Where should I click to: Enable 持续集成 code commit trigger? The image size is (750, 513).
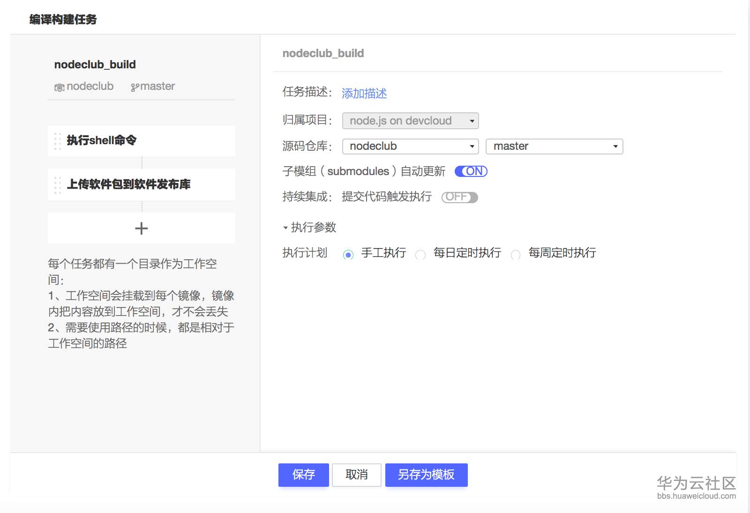tap(459, 197)
